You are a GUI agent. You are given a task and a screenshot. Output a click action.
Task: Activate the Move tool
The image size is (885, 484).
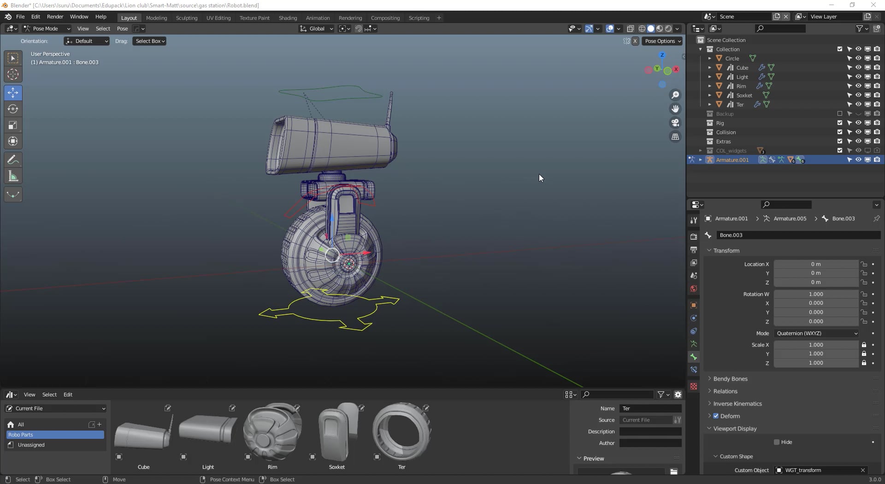(13, 93)
